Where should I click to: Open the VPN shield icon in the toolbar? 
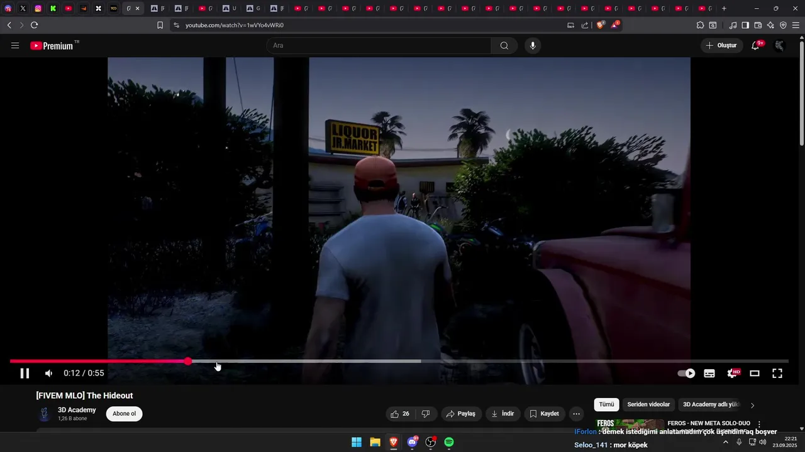coord(783,25)
